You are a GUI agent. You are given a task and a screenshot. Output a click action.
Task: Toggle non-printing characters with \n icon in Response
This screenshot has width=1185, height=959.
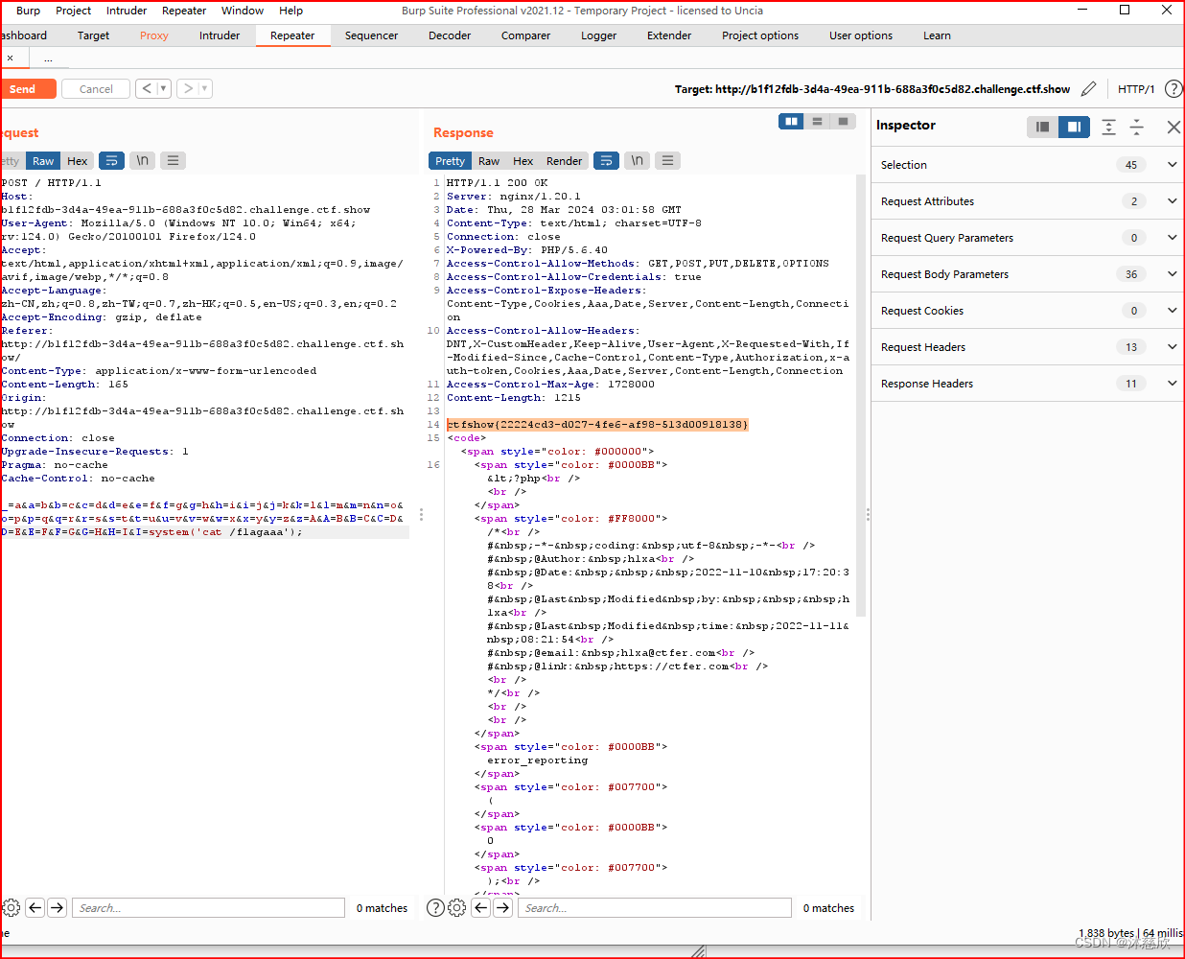637,161
